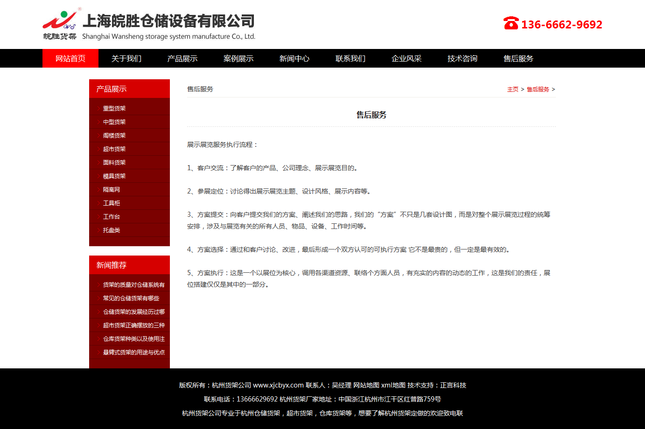Open article 仓储货架的发展经历过哪

(134, 311)
